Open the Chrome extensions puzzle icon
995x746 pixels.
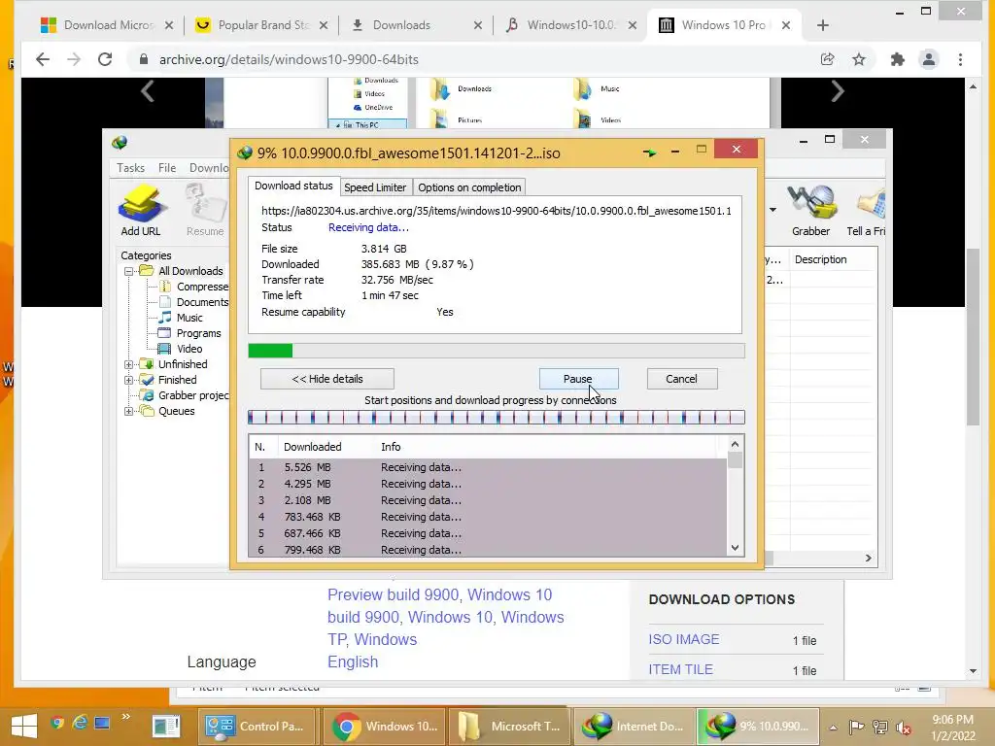[897, 59]
